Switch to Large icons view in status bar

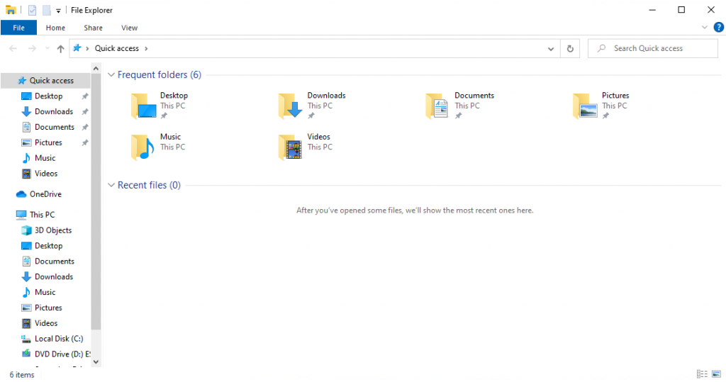tap(716, 374)
